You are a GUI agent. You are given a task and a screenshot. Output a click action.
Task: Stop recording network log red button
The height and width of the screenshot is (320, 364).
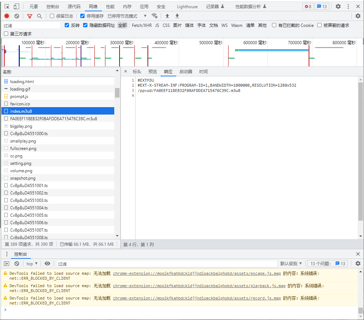coord(7,16)
